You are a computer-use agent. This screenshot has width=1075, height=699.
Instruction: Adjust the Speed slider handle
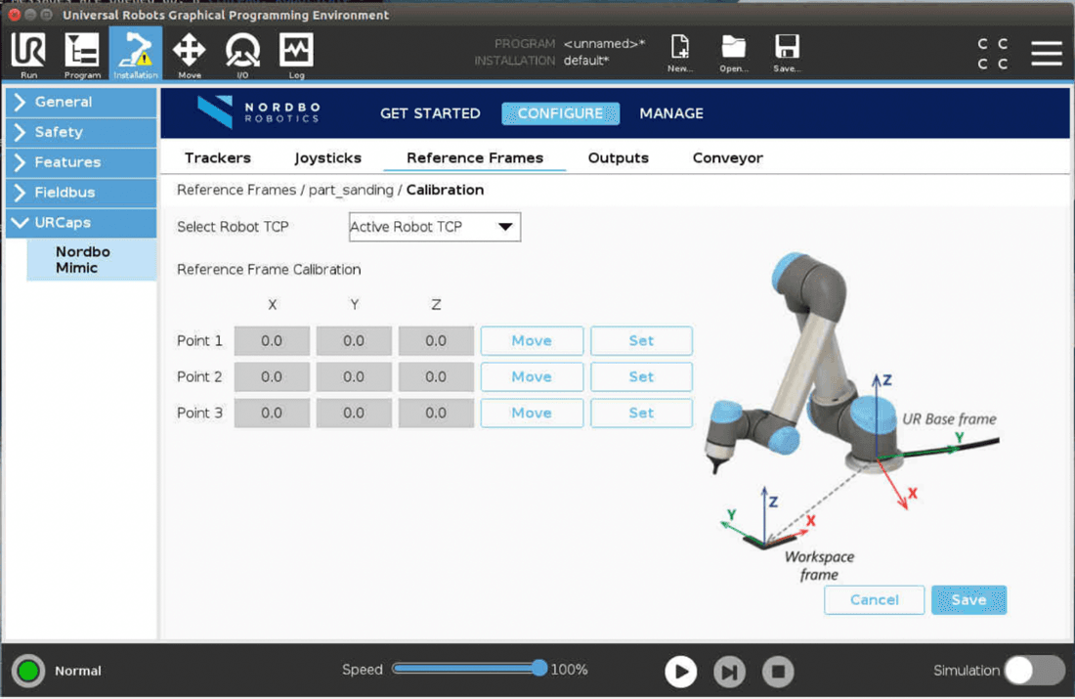tap(539, 669)
